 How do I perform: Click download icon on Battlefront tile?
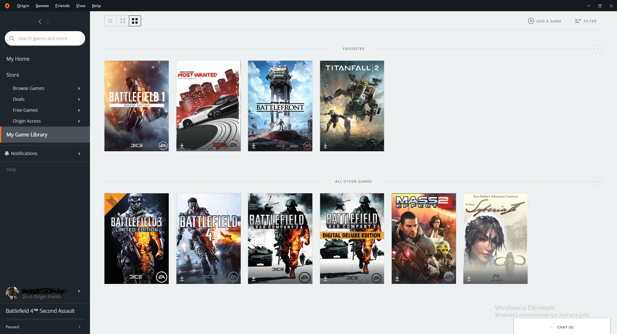tap(254, 146)
